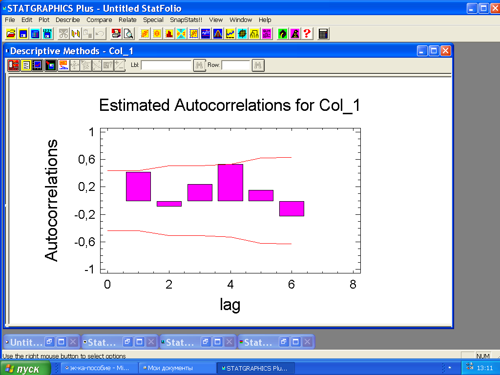Click the binoculars button next to Lbl field
Image resolution: width=500 pixels, height=375 pixels.
pyautogui.click(x=199, y=65)
